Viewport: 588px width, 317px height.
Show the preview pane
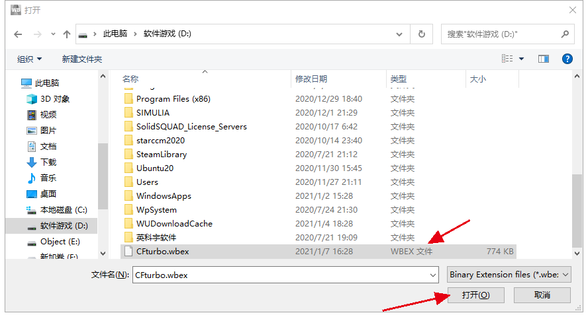(x=544, y=59)
